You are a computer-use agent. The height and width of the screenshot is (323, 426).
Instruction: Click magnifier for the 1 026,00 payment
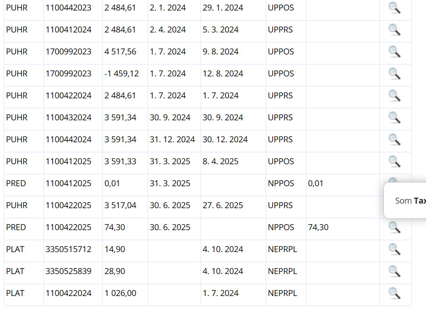pos(394,293)
